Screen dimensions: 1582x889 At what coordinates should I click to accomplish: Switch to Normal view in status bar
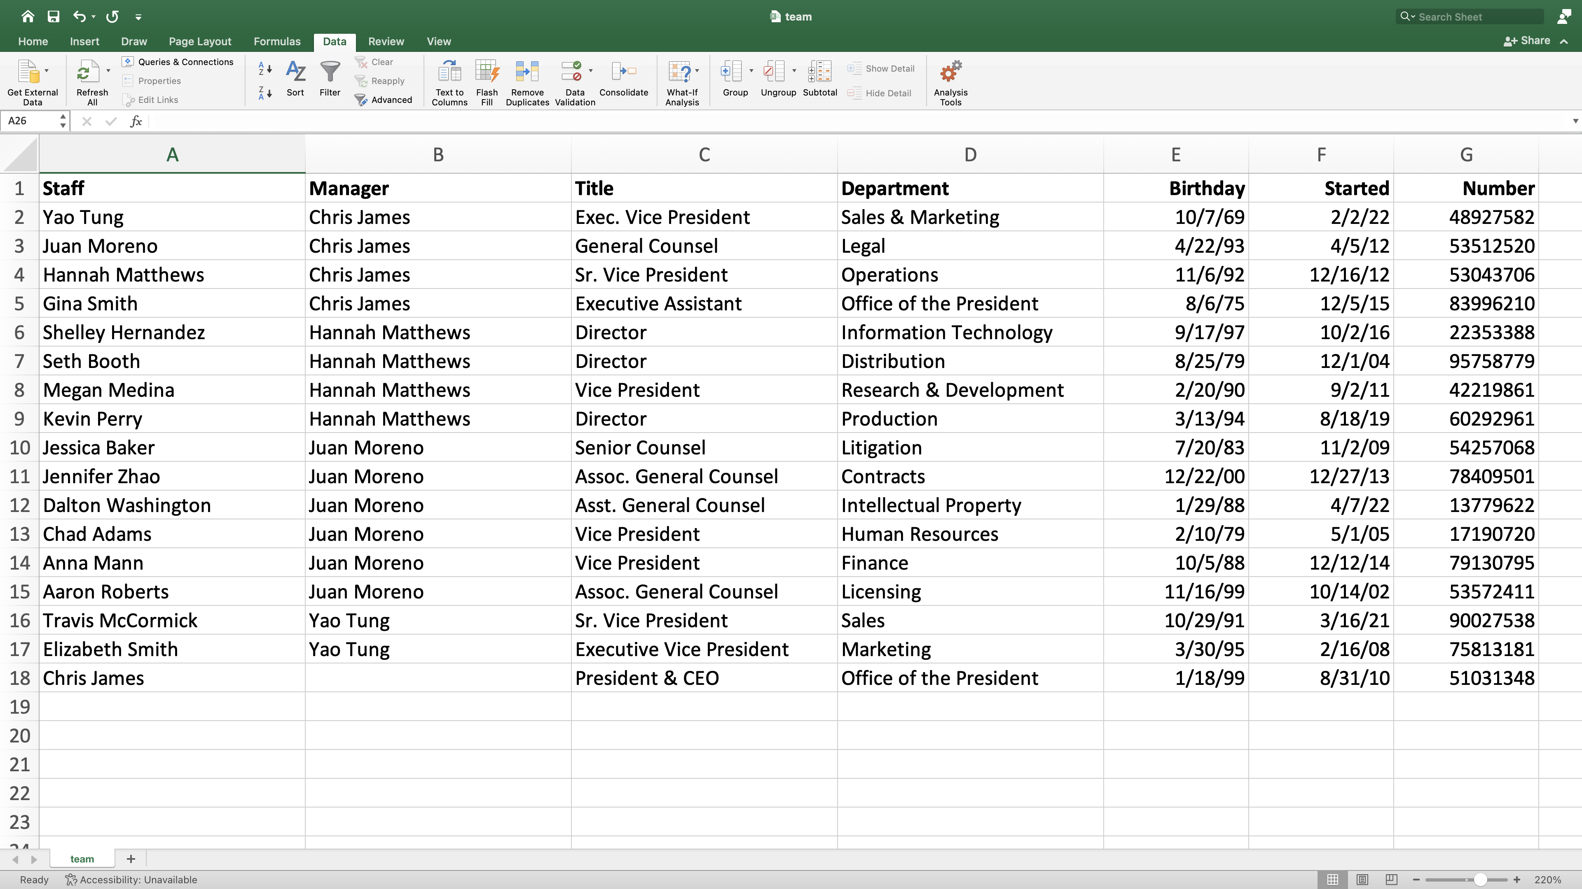click(1333, 879)
